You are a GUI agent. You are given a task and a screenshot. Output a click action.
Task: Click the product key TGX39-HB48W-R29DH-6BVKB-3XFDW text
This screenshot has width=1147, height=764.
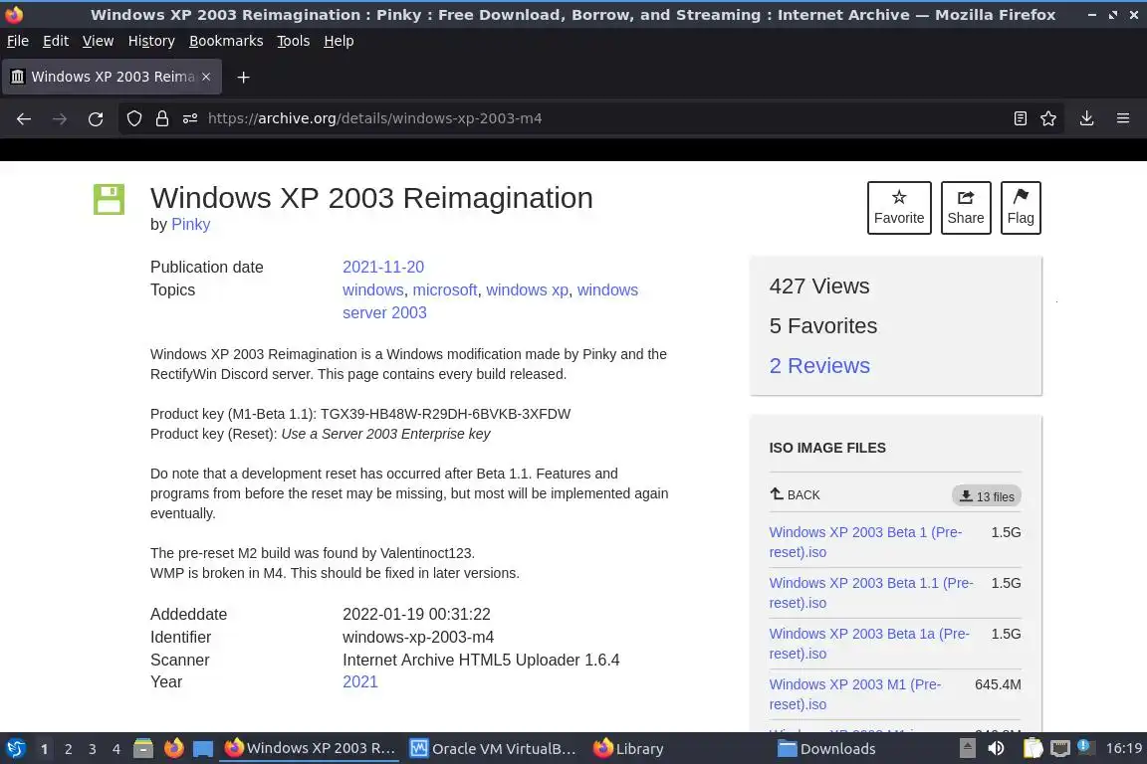445,414
